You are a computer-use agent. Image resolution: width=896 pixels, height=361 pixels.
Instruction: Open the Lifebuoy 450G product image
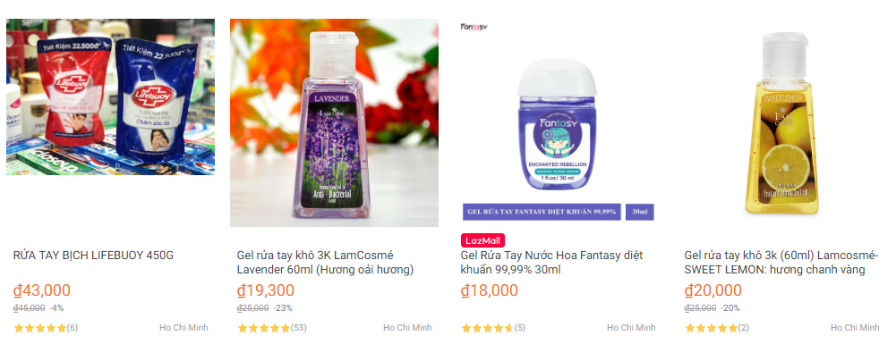[110, 97]
